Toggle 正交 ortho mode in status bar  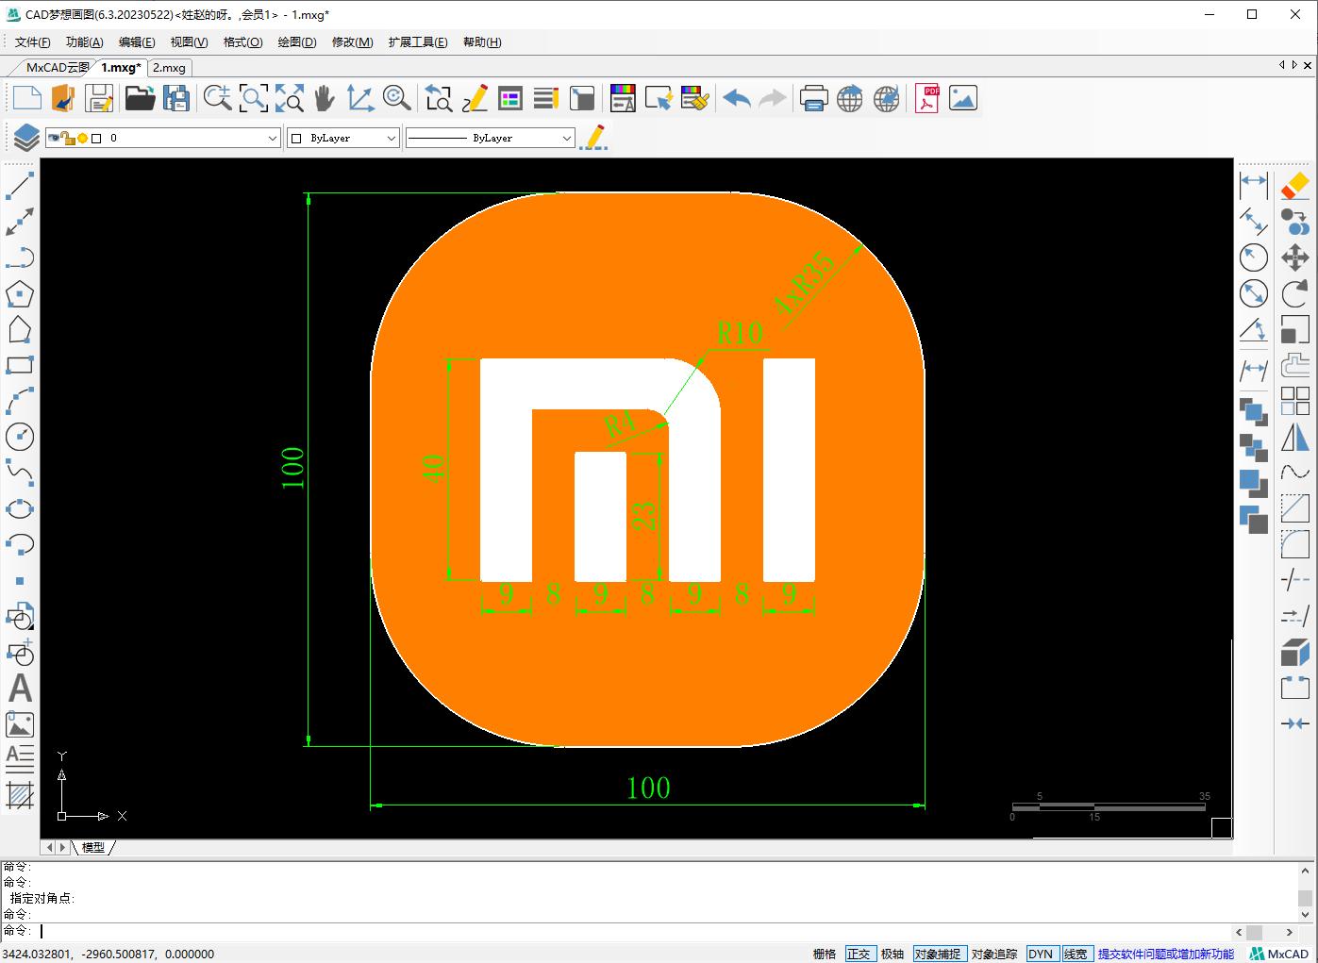tap(859, 954)
